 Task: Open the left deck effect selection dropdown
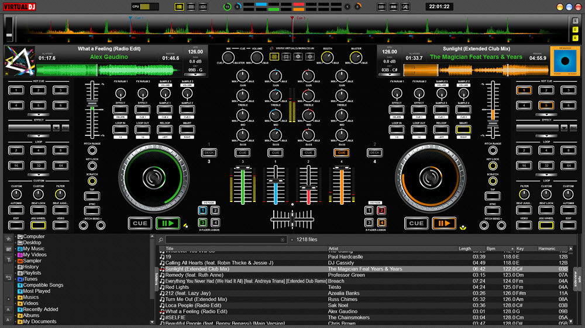coord(56,128)
